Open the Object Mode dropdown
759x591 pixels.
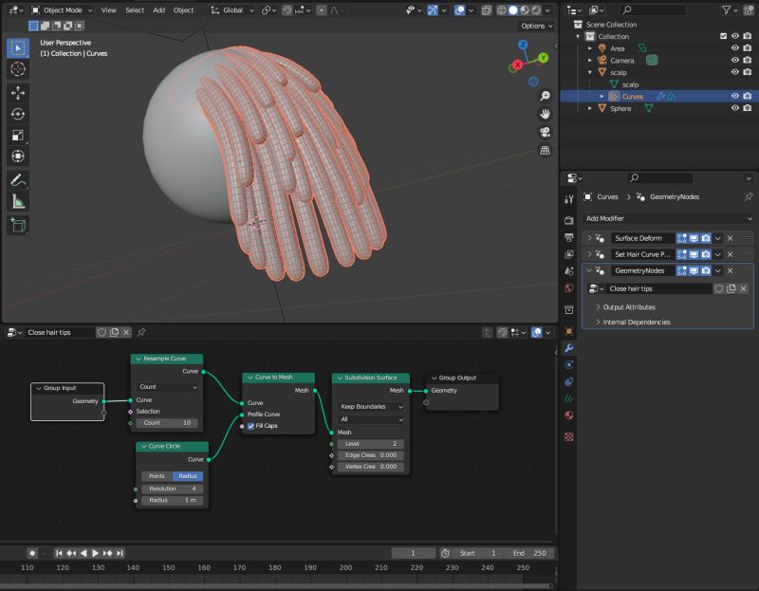[x=65, y=10]
